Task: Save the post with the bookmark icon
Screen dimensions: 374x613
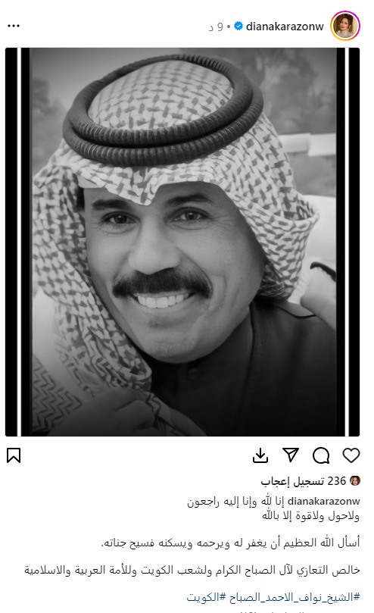Action: click(x=14, y=455)
